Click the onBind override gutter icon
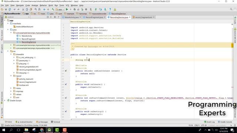The image size is (237, 133). coord(66,71)
